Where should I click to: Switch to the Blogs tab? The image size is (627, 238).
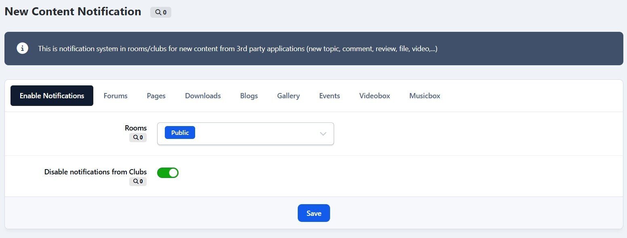249,96
